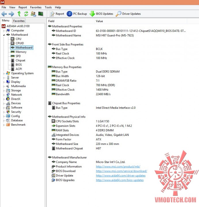The image size is (199, 207).
Task: Go forward with the blue right arrow
Action: click(12, 14)
